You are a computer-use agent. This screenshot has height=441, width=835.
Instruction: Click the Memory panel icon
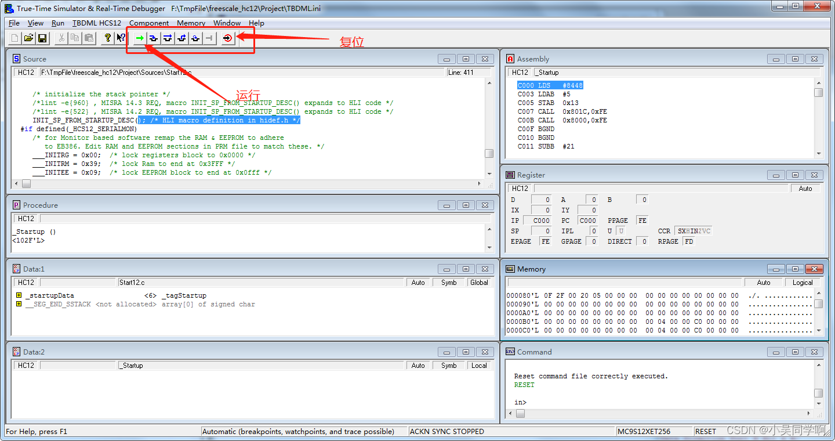coord(510,269)
